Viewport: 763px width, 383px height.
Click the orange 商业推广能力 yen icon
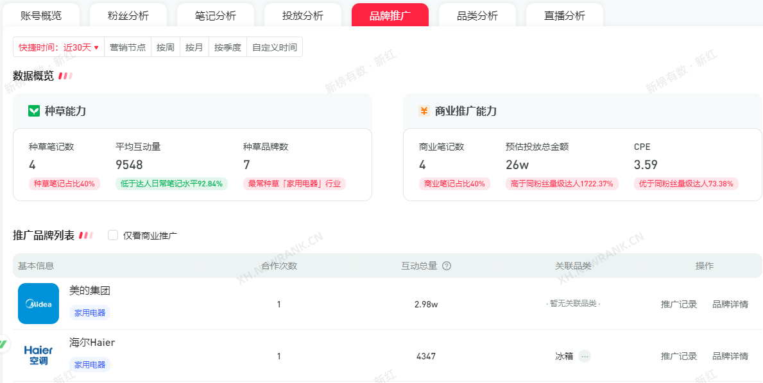coord(424,111)
